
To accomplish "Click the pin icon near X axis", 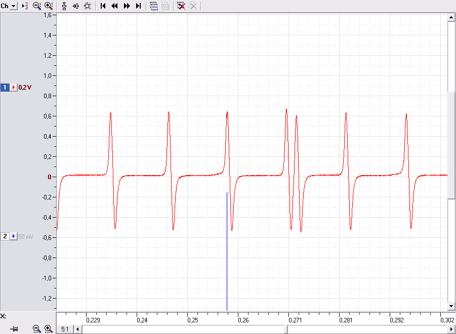I will tap(14, 329).
